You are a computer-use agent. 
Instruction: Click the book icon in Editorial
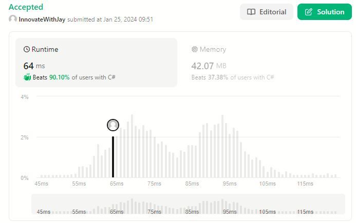251,12
